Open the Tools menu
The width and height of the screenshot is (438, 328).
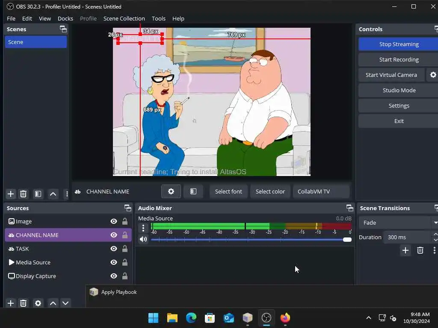[x=158, y=18]
